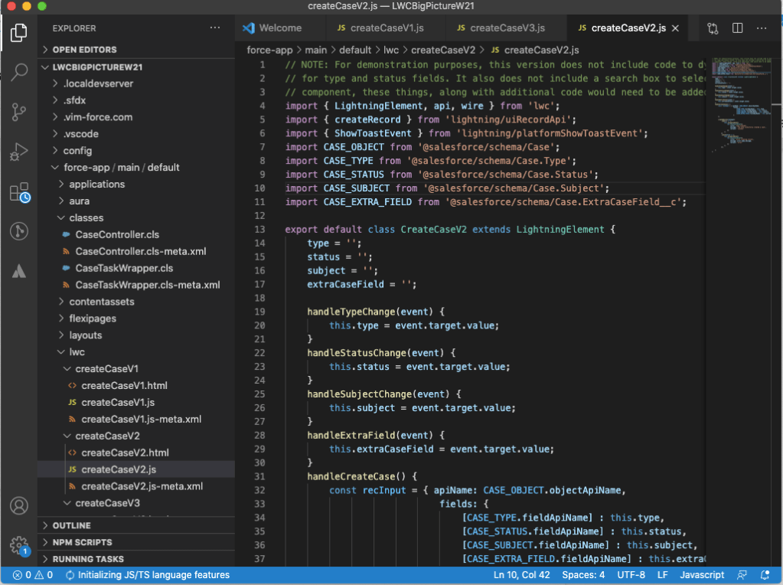Screen dimensions: 783x585
Task: Open notifications via the status bar bell
Action: [x=764, y=574]
